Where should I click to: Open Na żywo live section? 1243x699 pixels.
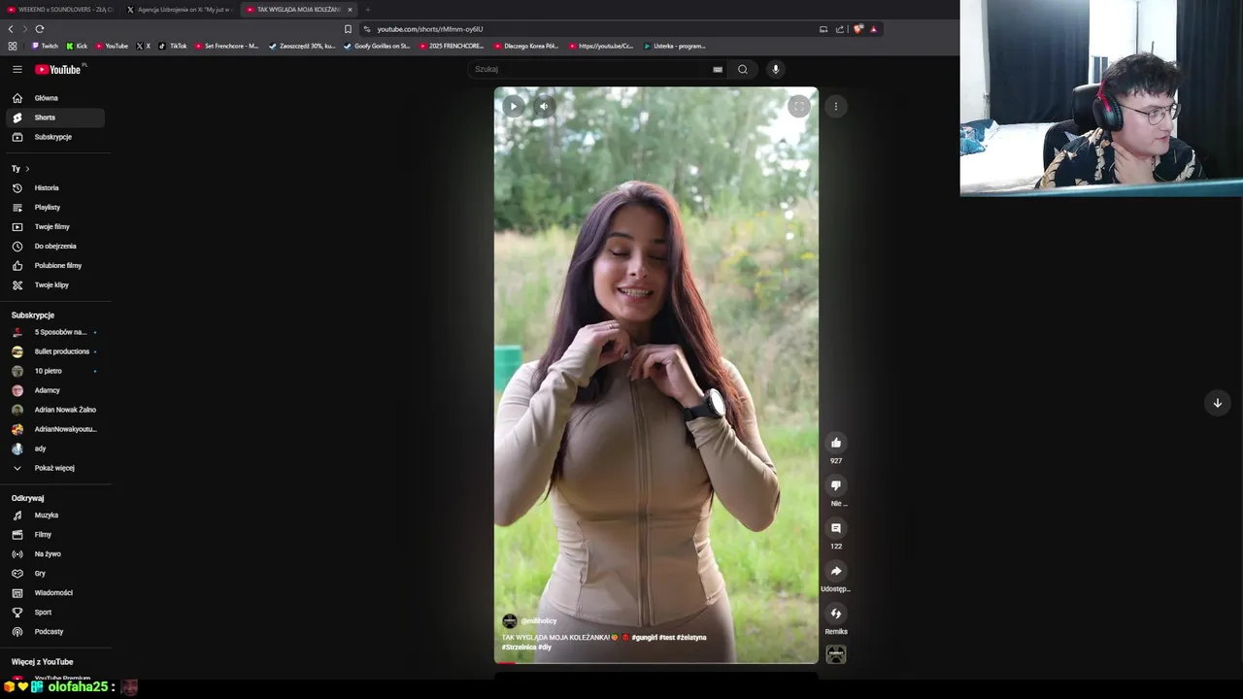pos(54,554)
